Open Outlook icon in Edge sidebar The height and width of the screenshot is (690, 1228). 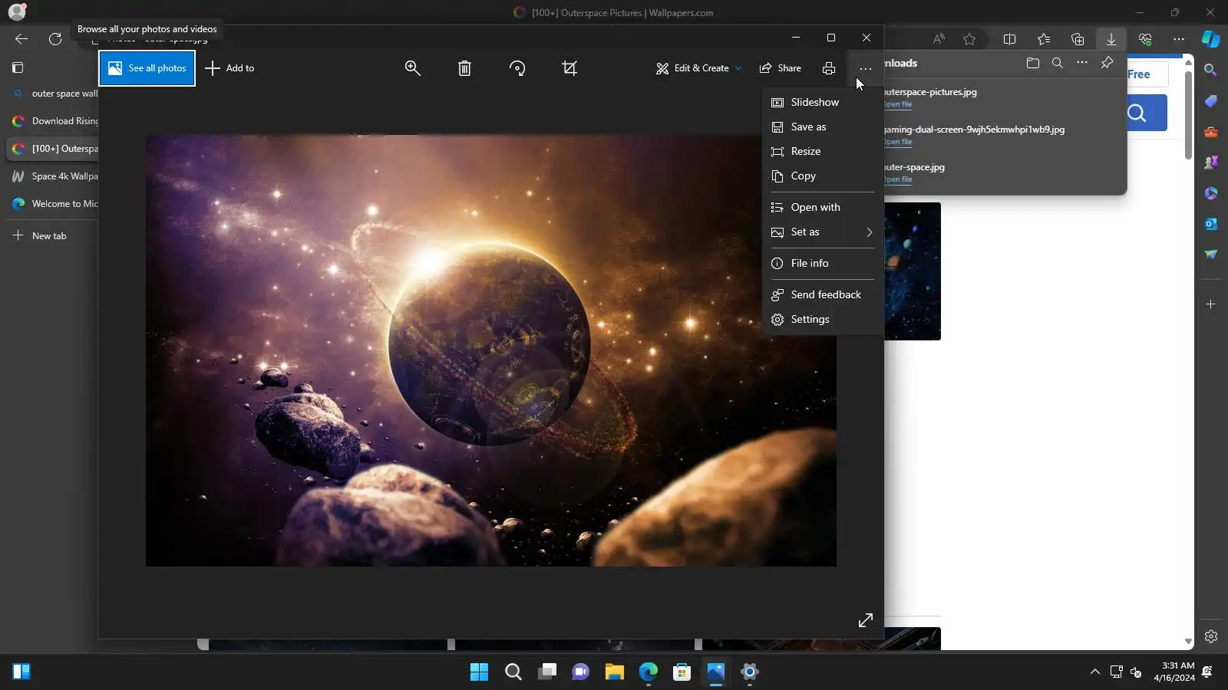pos(1211,224)
